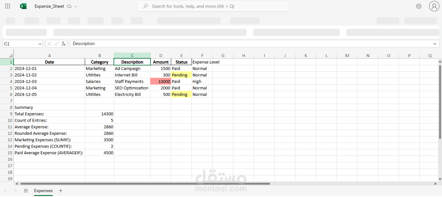Select the 2024-12-03 date cell
This screenshot has width=442, height=197.
(x=49, y=81)
